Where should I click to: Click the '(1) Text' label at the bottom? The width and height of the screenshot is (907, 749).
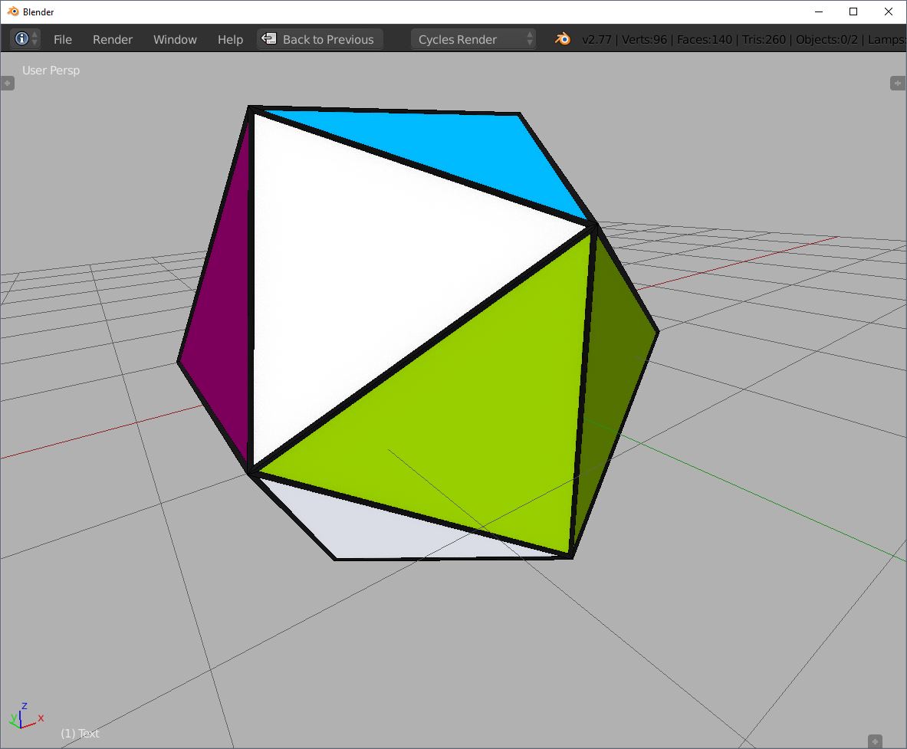click(x=79, y=734)
